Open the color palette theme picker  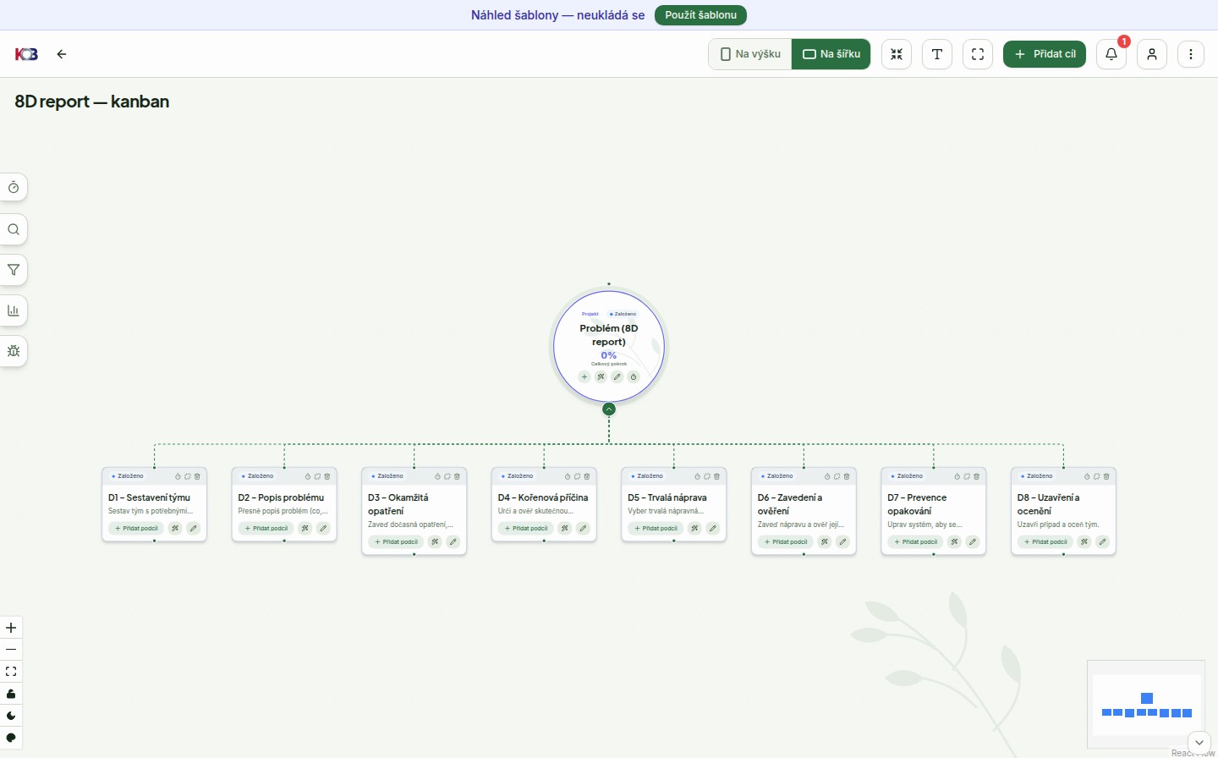(11, 738)
